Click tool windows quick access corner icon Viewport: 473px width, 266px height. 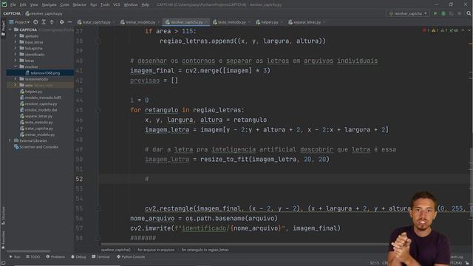3,263
